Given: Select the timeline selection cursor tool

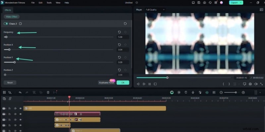Looking at the screenshot, I should (10, 92).
